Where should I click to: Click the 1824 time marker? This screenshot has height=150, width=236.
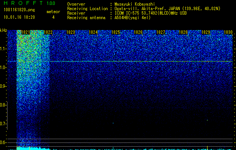click(x=93, y=32)
